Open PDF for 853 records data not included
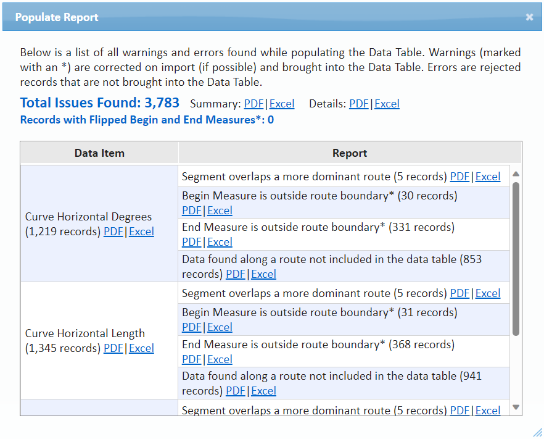Screen dimensions: 544x439 click(x=236, y=274)
